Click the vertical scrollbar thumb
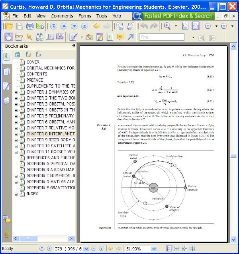 (x=233, y=156)
